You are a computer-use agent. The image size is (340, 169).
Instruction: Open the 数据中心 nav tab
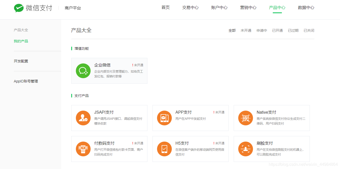click(x=306, y=8)
